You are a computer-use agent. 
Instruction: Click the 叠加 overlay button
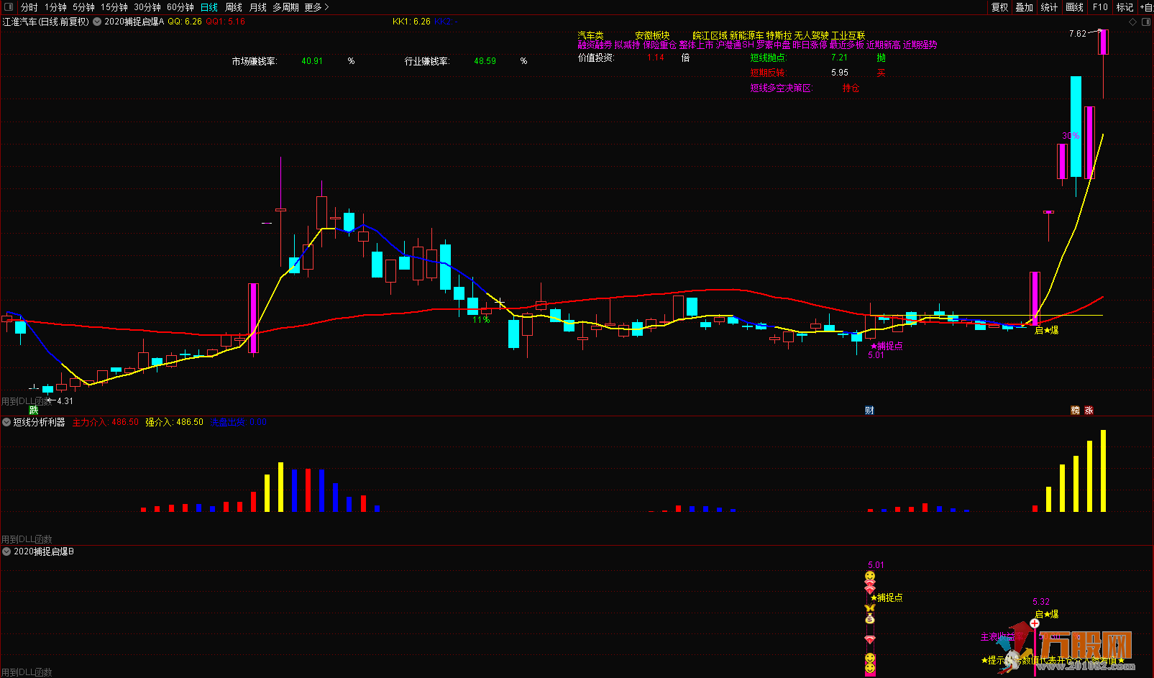click(x=1025, y=7)
